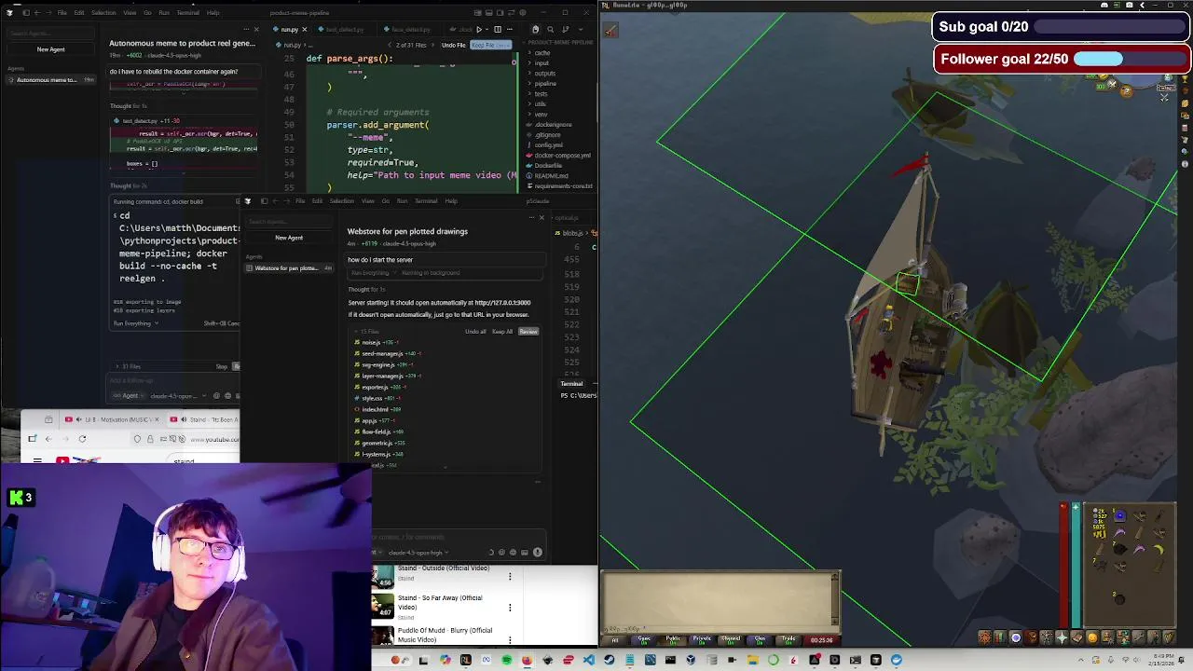Screen dimensions: 1193x671
Task: Open style.css in the changed files list
Action: click(372, 398)
